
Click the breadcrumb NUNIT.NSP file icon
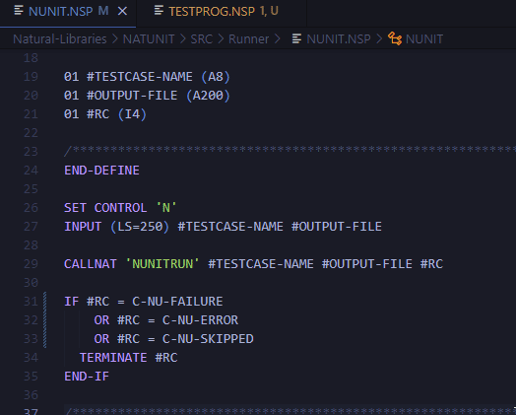(296, 38)
